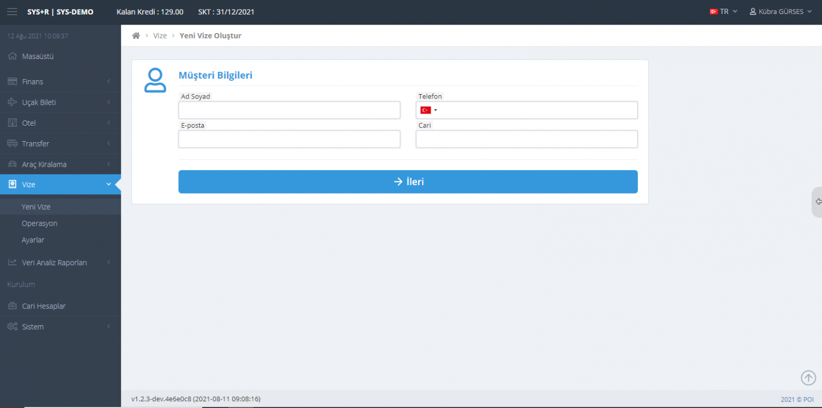Expand the Transfer menu chevron

point(109,143)
